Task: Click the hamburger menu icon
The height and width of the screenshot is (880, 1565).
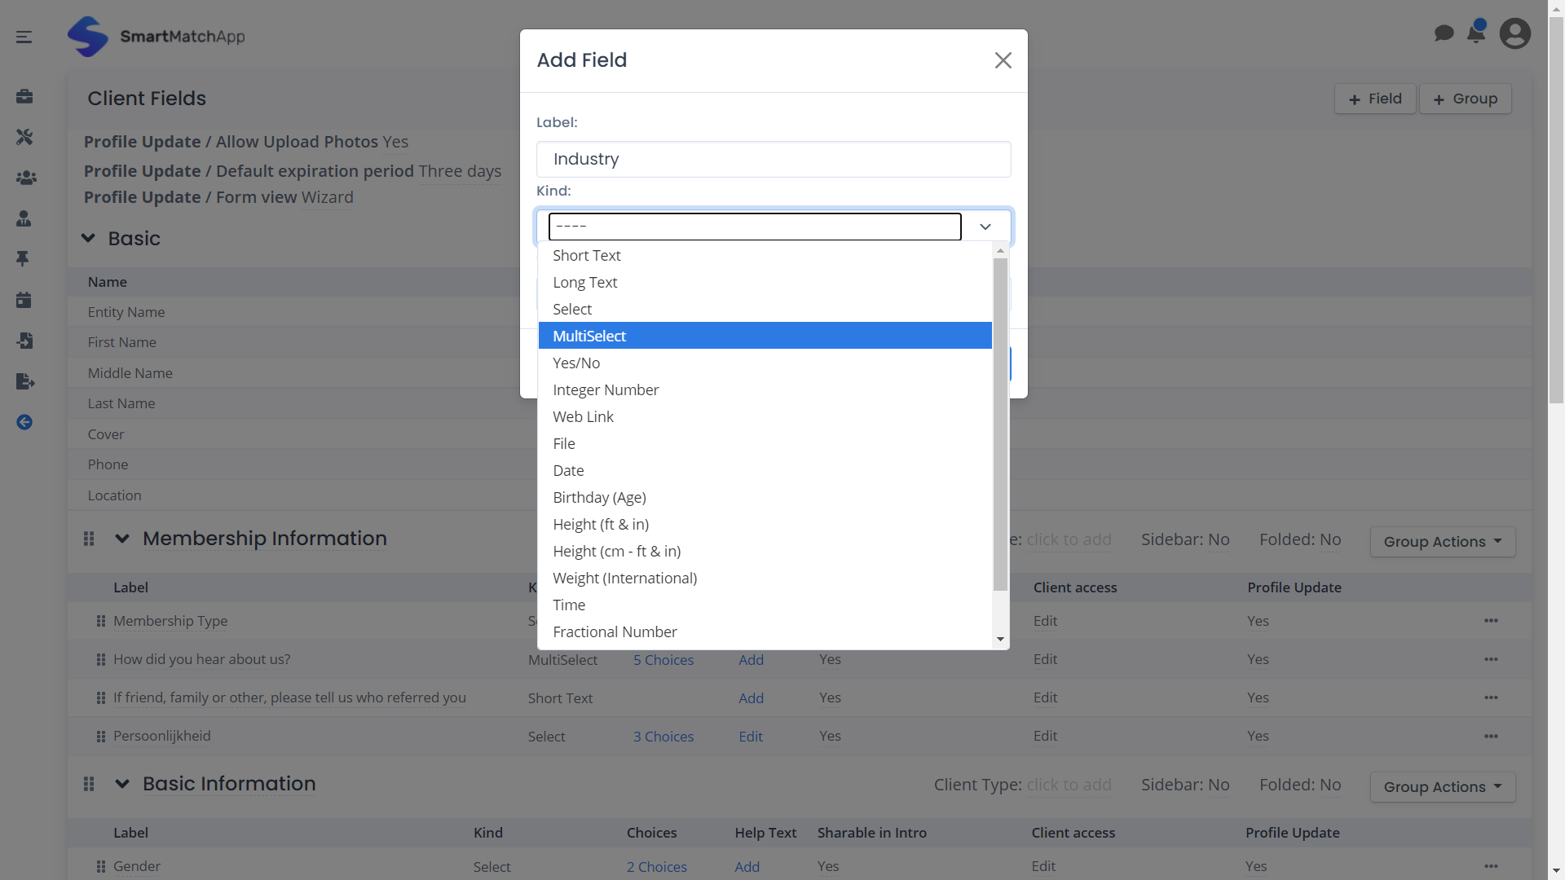Action: tap(24, 37)
